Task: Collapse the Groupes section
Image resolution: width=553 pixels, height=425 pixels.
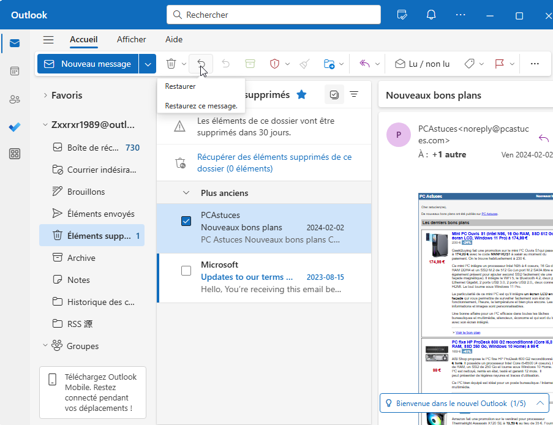Action: [45, 345]
